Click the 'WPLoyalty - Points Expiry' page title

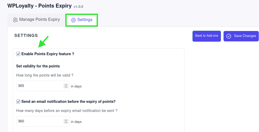(39, 6)
